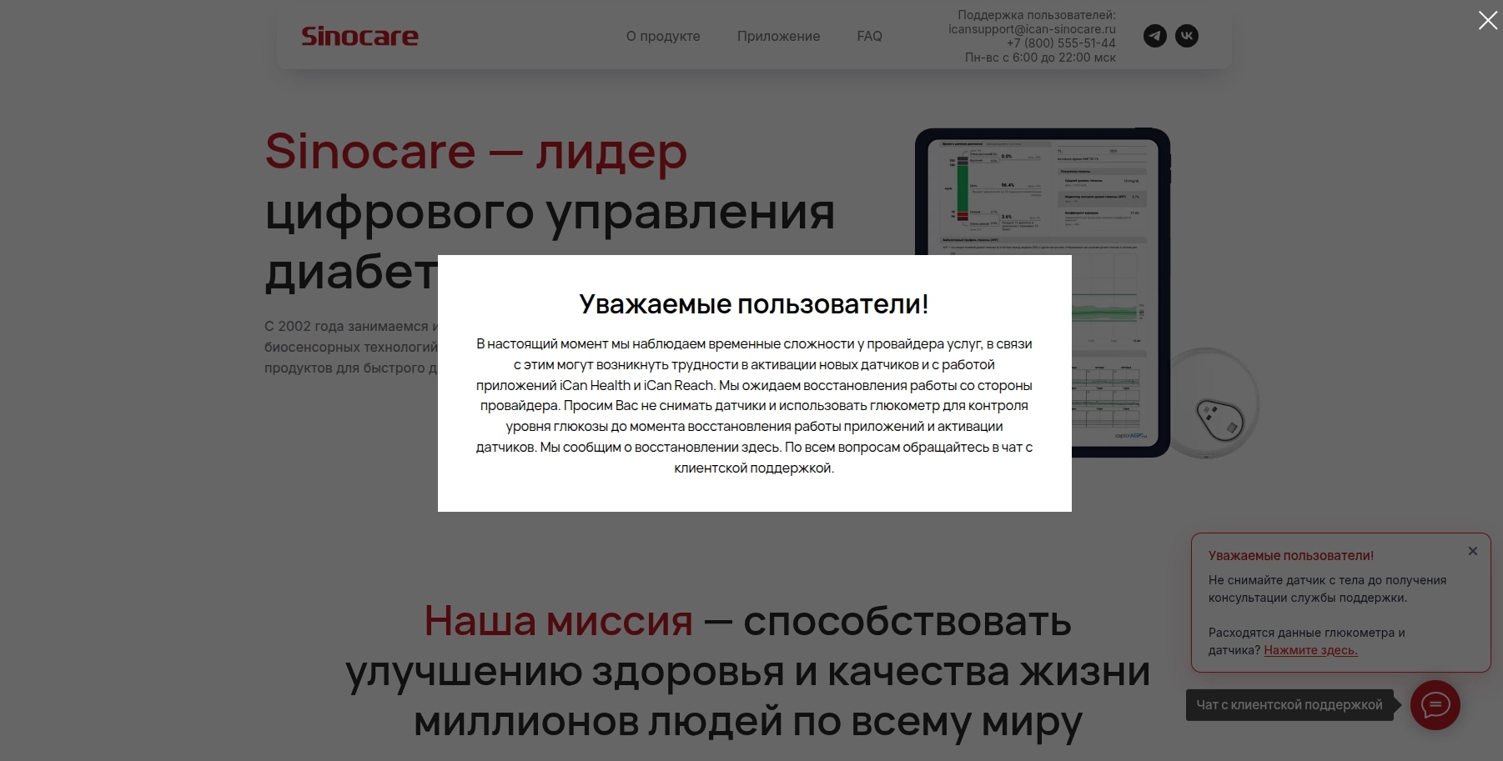Click the Sinocare logo

(x=359, y=36)
